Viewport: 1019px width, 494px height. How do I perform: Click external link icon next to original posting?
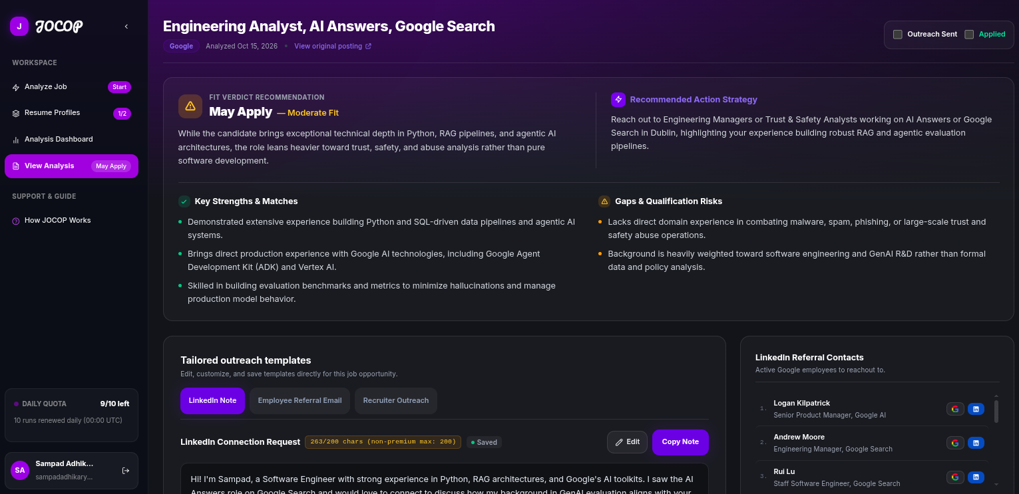[x=368, y=47]
